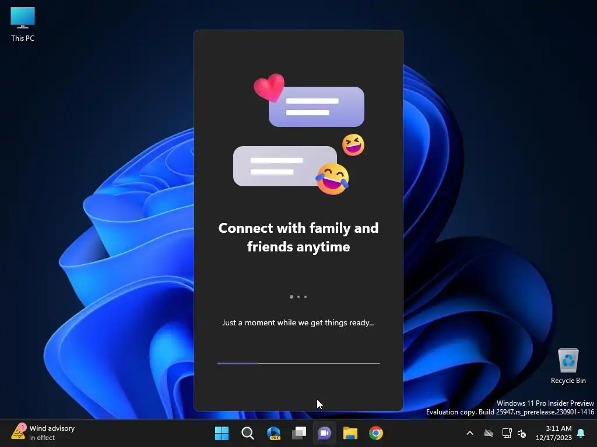Launch Microsoft Edge Preview from taskbar
Viewport: 597px width, 447px height.
click(x=273, y=433)
